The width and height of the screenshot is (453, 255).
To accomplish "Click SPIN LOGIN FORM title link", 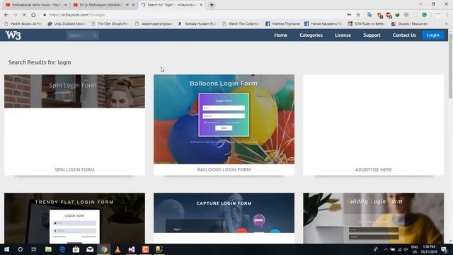I will [74, 170].
